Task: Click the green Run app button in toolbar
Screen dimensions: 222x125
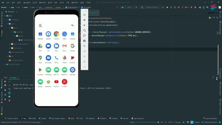Action: point(167,7)
